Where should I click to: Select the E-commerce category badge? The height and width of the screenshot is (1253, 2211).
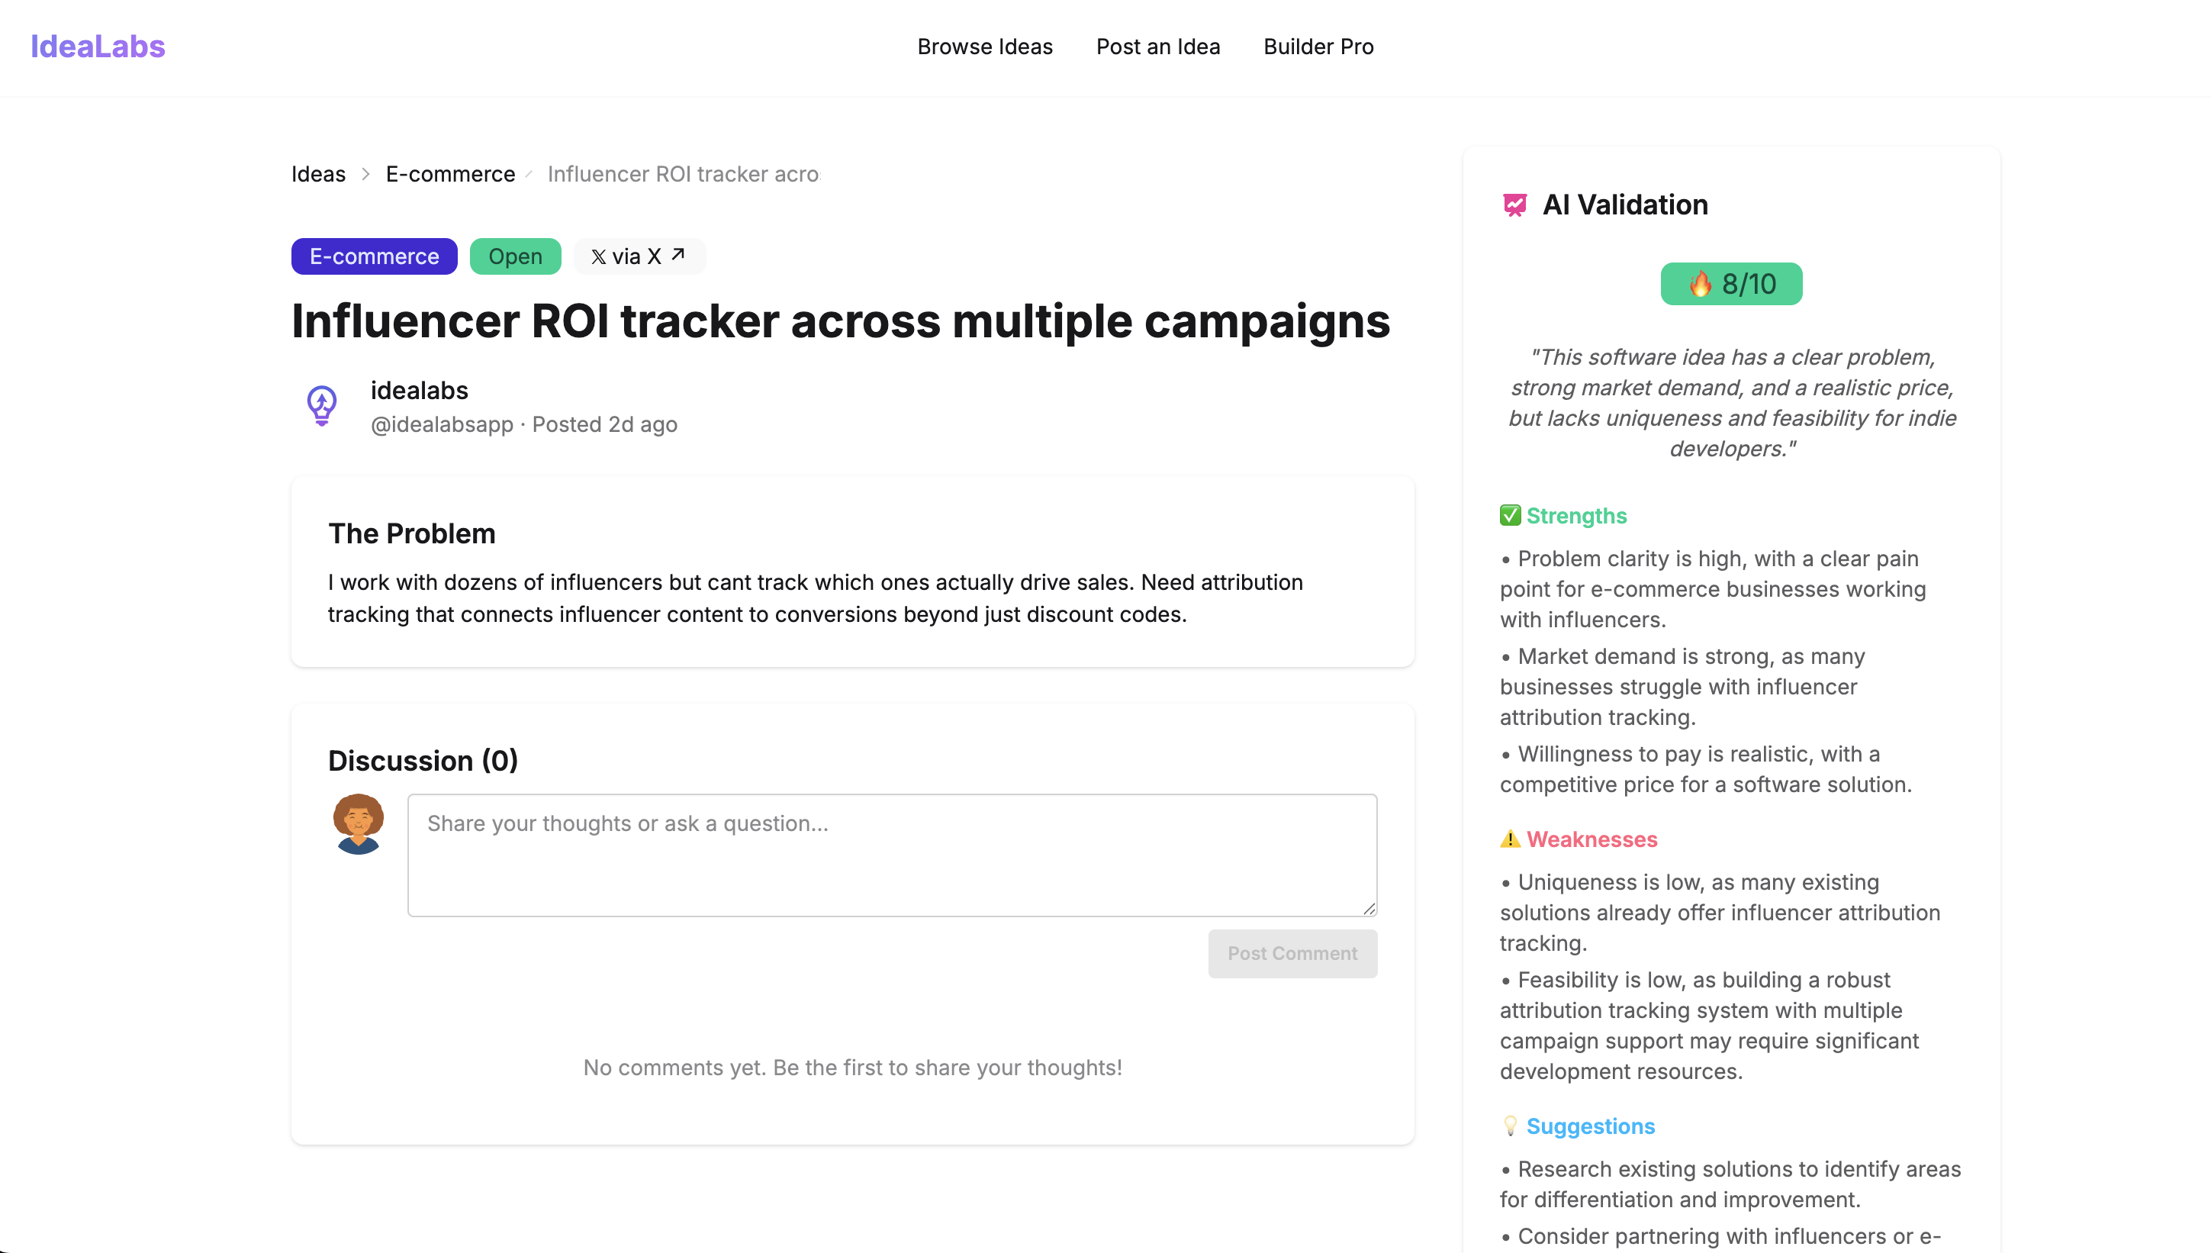[373, 256]
